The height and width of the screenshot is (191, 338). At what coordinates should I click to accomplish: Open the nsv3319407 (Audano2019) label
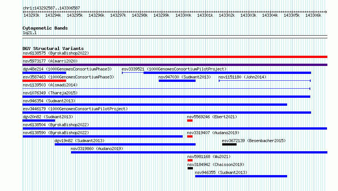213,133
